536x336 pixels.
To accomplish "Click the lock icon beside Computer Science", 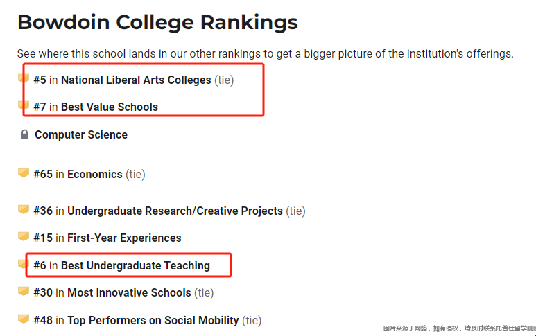I will click(x=24, y=134).
